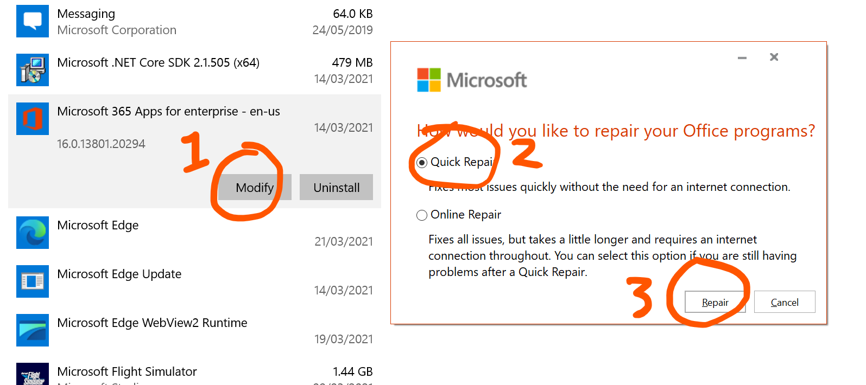Select Microsoft .NET Core SDK 2.1.505 entry
This screenshot has width=866, height=385.
point(158,63)
